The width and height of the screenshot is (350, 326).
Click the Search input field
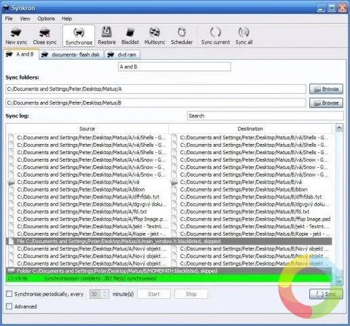tap(265, 116)
